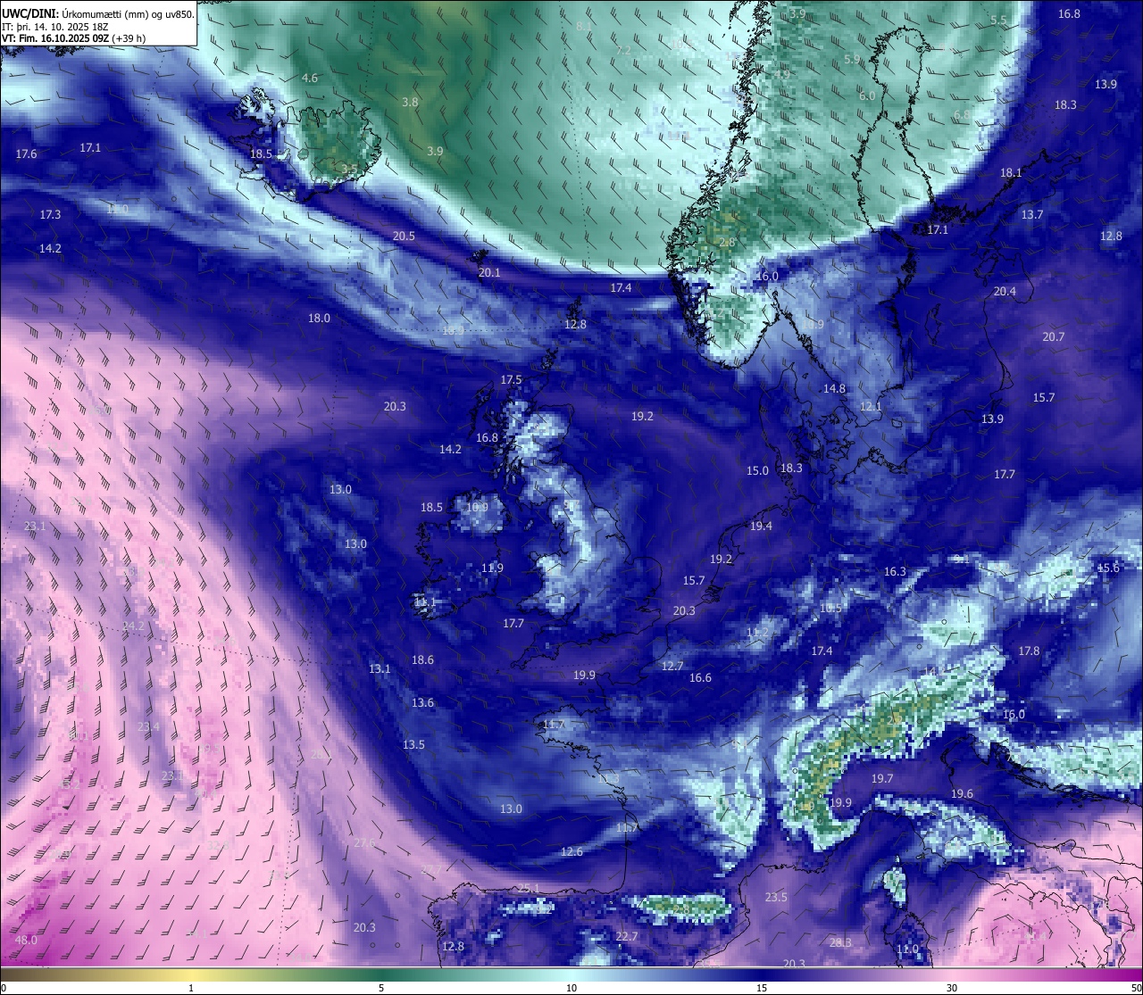Click the 18.6 value label

tap(422, 659)
